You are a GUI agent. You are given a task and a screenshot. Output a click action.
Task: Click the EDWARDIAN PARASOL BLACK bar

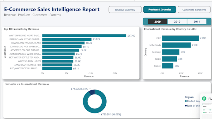tap(63, 43)
